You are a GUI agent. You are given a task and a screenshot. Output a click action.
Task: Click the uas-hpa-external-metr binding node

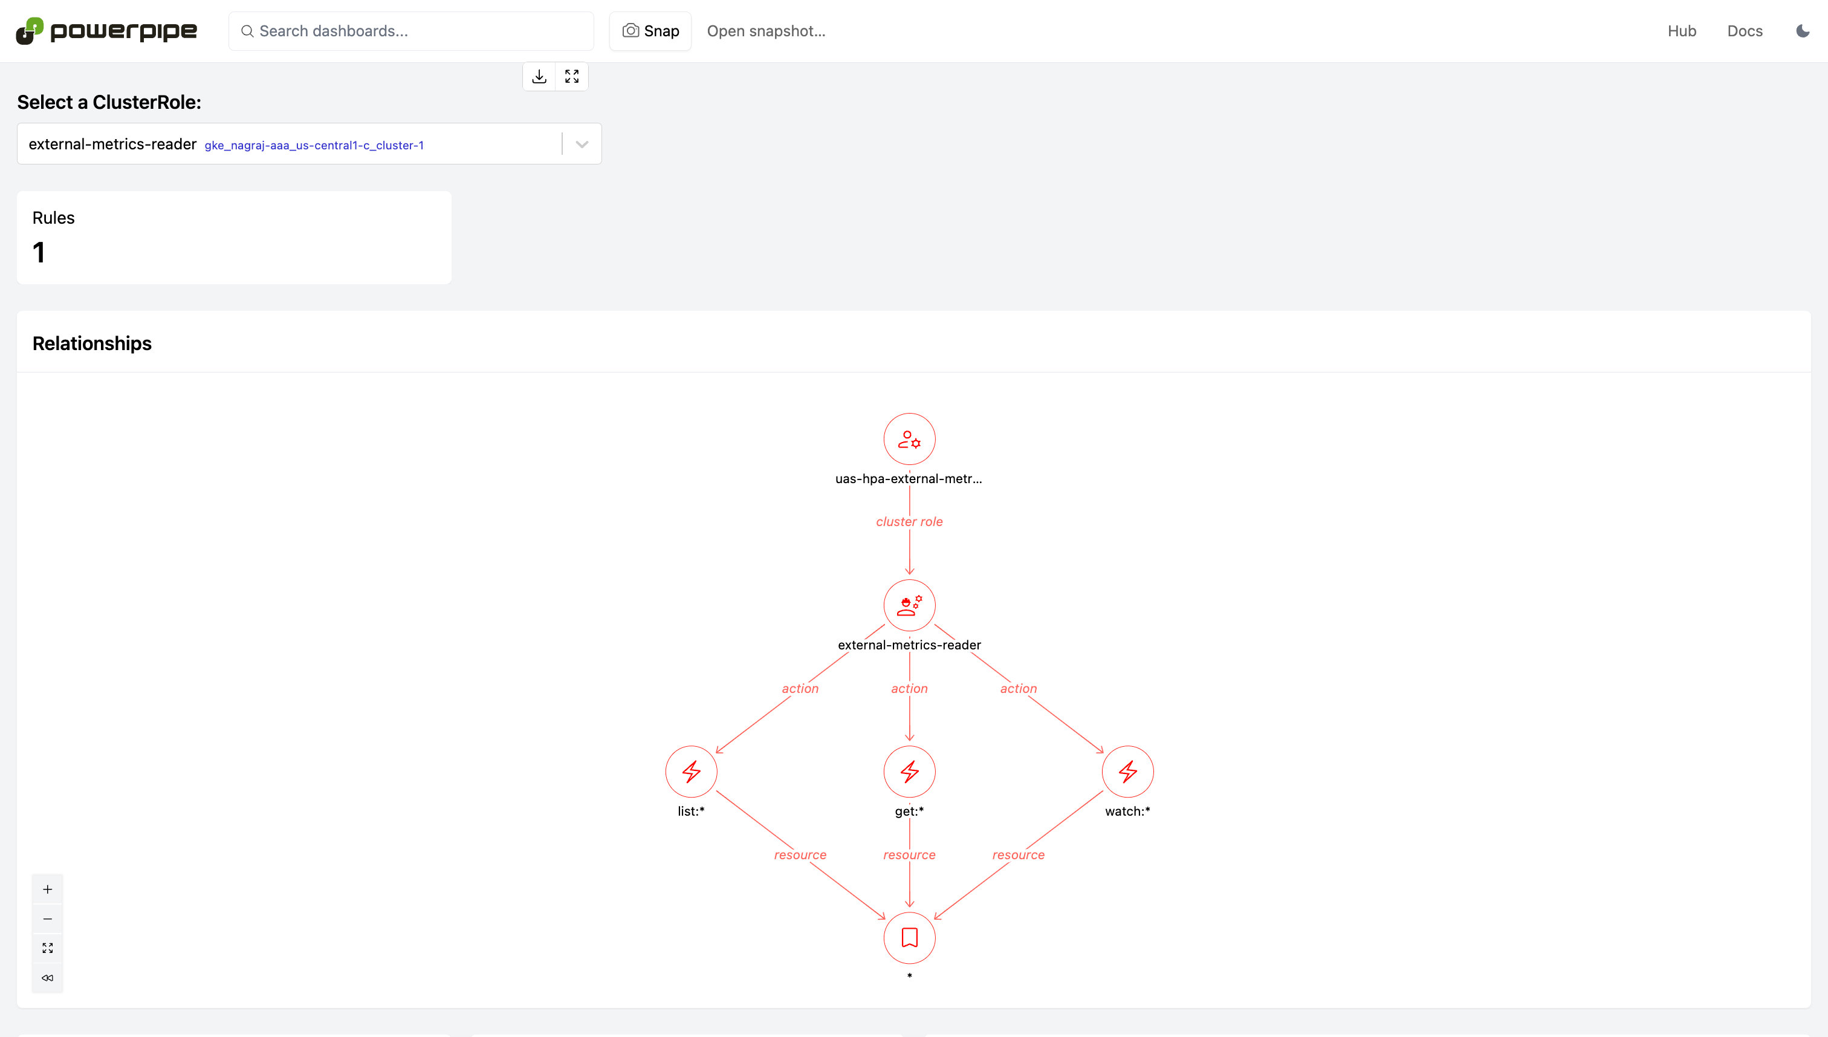pyautogui.click(x=909, y=440)
